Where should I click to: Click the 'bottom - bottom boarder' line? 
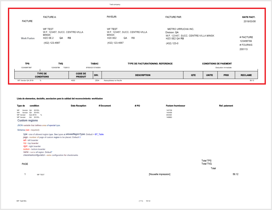pyautogui.click(x=34, y=149)
